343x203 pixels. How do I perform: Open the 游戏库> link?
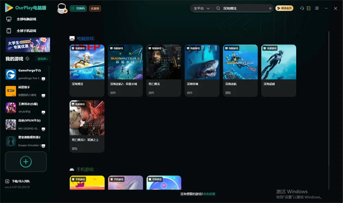(x=43, y=59)
